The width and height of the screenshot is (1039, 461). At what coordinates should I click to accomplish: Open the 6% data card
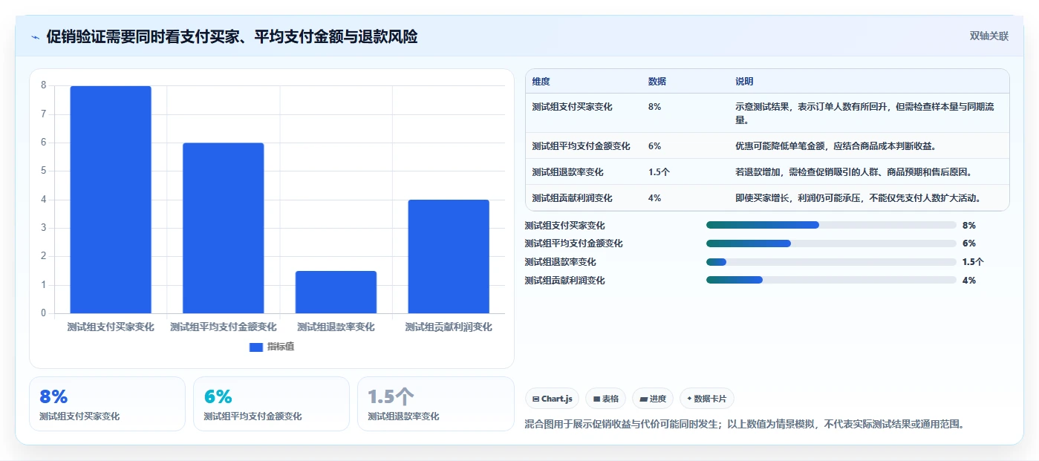271,404
